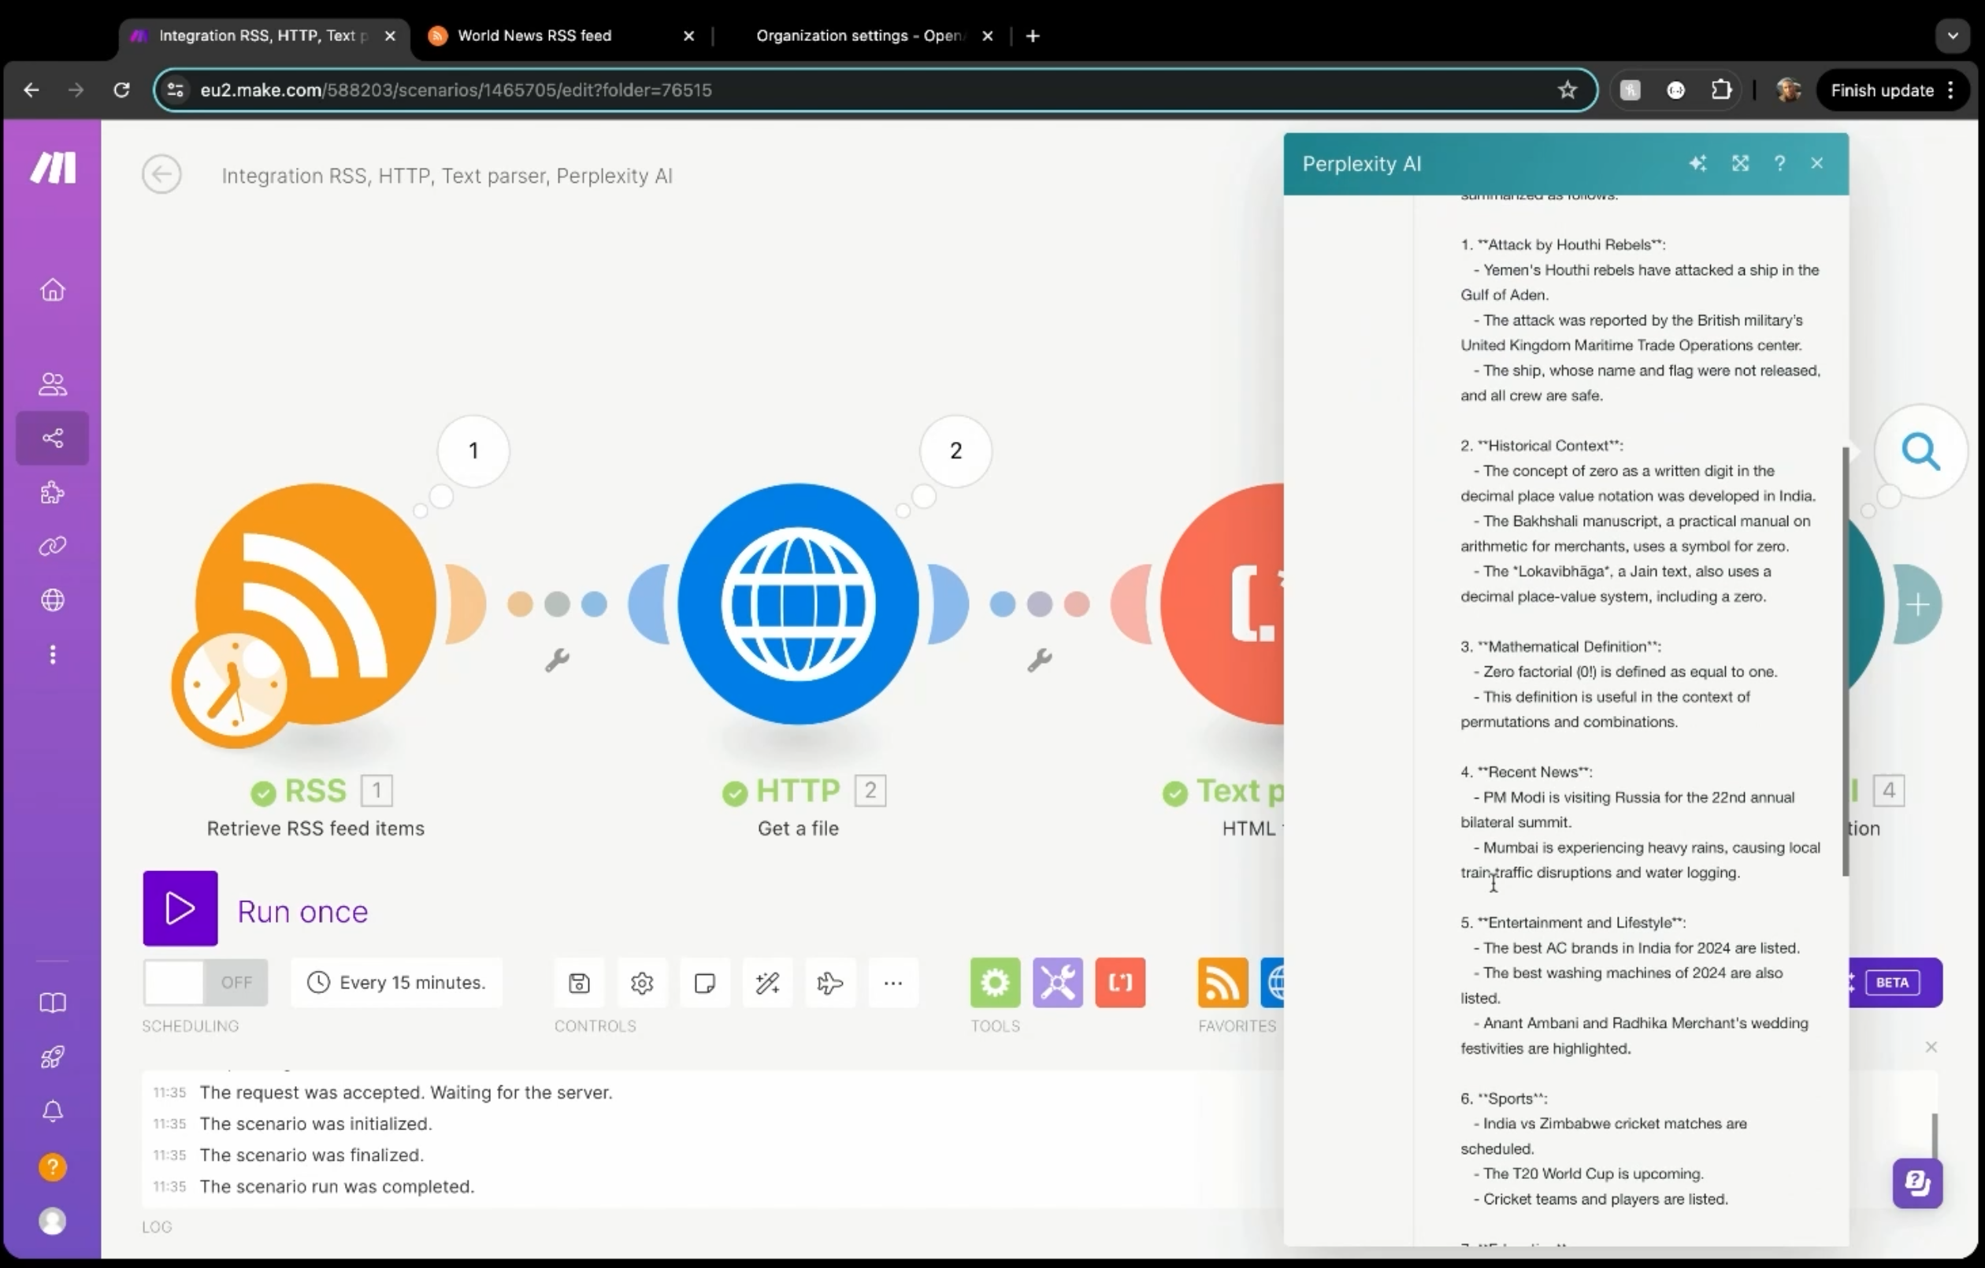
Task: Open the green Flow control tools icon
Action: (995, 982)
